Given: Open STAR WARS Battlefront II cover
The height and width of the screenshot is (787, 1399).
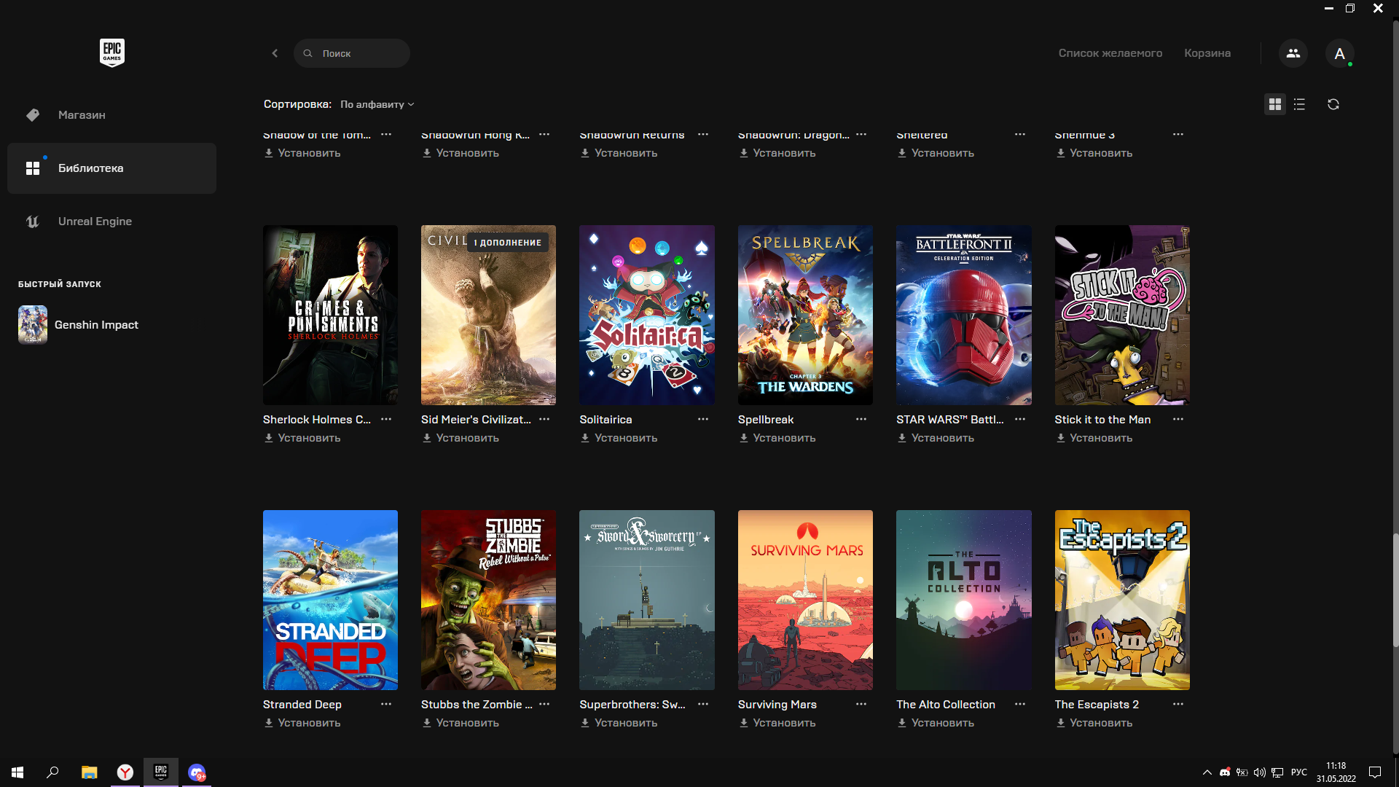Looking at the screenshot, I should (x=963, y=315).
